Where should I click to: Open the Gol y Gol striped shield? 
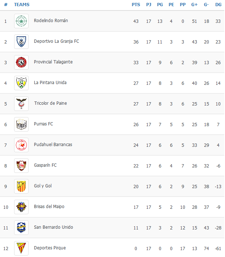coord(21,186)
